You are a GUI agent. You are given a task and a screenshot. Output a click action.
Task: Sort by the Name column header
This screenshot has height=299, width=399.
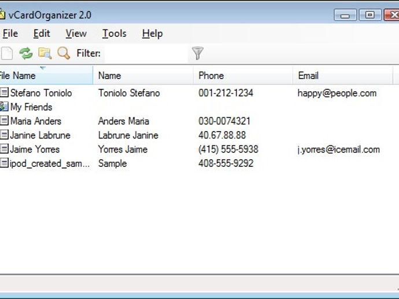click(x=143, y=75)
